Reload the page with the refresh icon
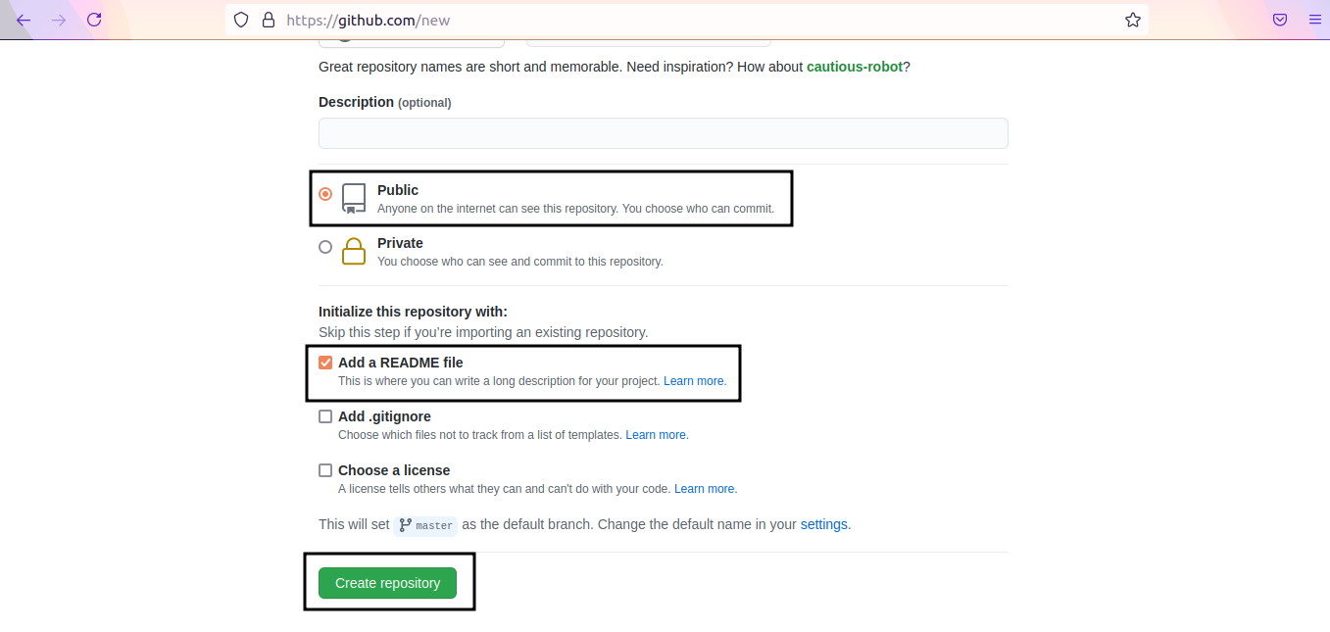The image size is (1330, 632). click(94, 20)
